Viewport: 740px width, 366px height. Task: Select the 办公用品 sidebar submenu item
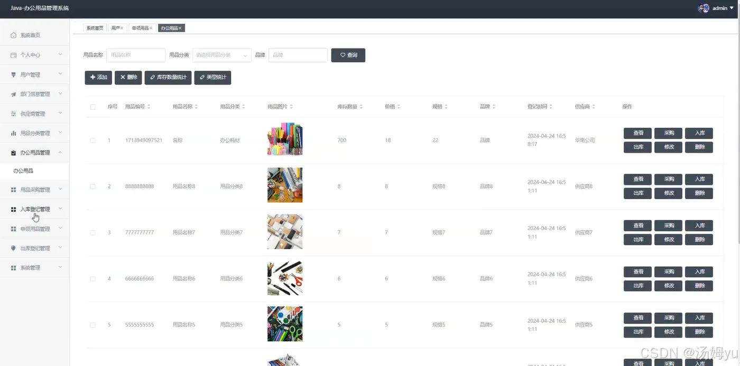[34, 171]
